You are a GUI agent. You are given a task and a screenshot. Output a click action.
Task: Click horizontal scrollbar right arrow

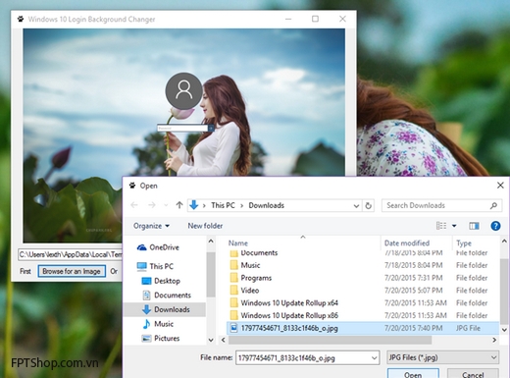click(x=494, y=340)
